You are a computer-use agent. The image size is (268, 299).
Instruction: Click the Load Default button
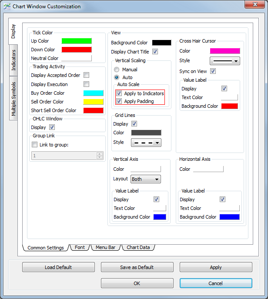click(58, 267)
